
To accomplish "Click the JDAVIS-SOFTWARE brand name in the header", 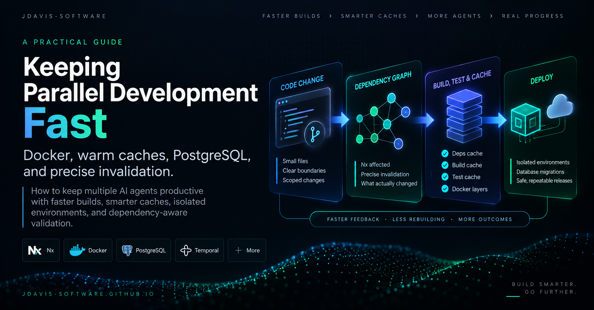I will pos(64,16).
